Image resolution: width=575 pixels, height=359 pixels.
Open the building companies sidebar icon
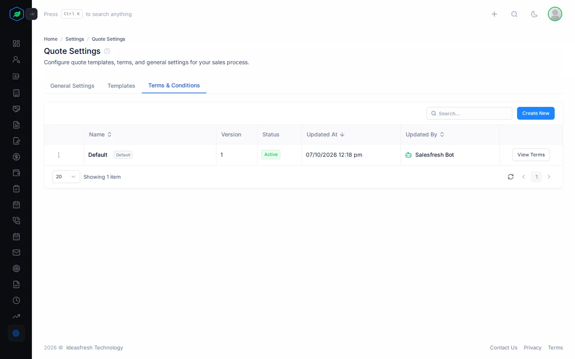coord(16,93)
